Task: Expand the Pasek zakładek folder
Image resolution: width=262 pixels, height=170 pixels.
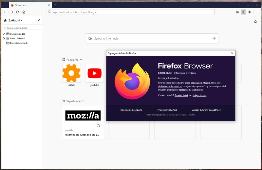Action: pos(4,34)
